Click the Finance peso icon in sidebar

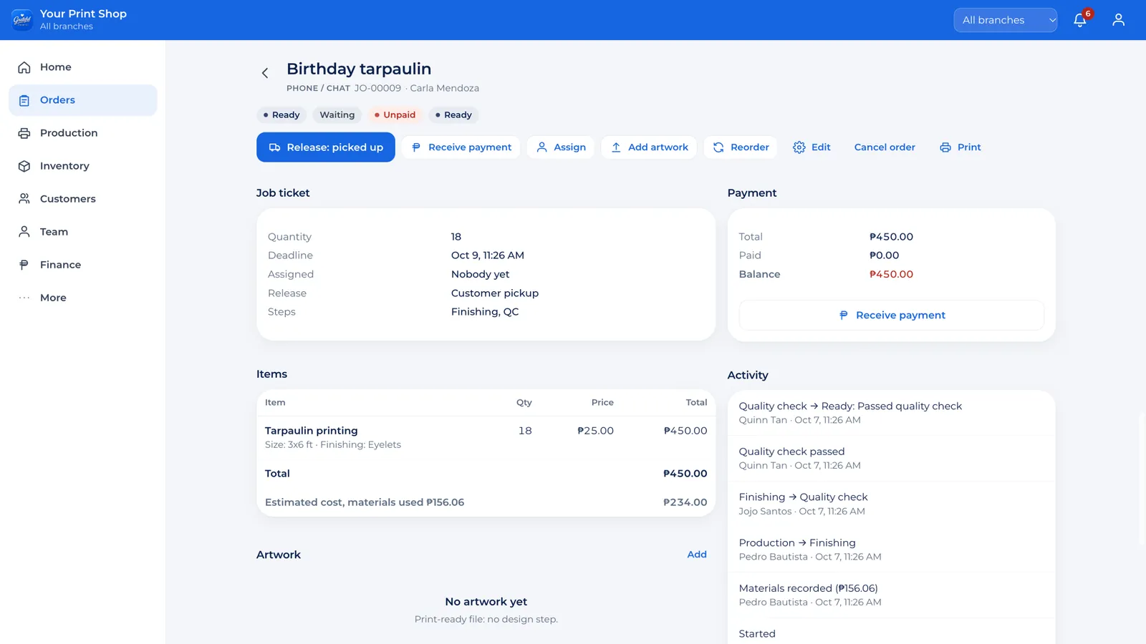24,265
